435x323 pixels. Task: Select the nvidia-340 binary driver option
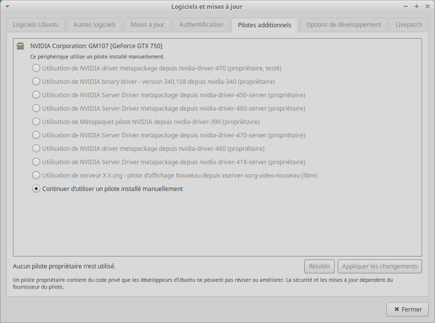pos(153,81)
